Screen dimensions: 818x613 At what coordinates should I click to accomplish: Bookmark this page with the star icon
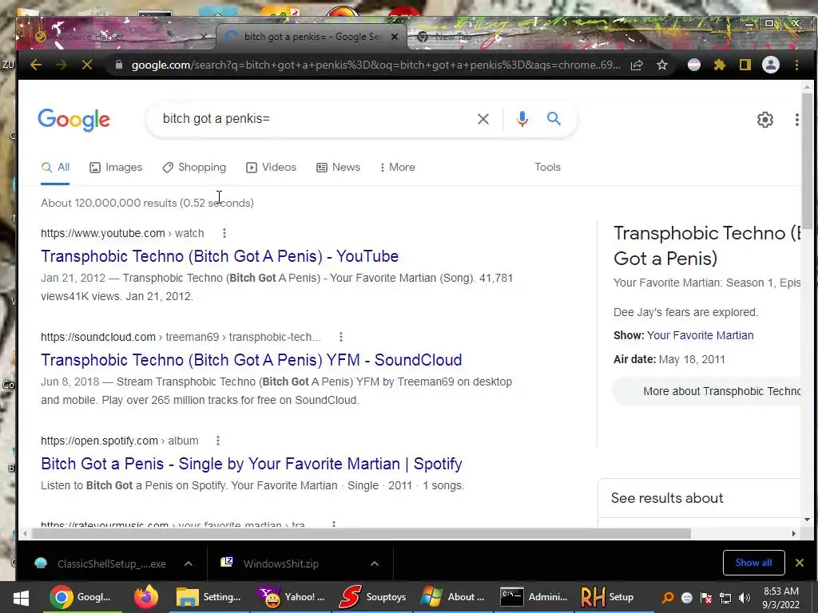click(662, 65)
